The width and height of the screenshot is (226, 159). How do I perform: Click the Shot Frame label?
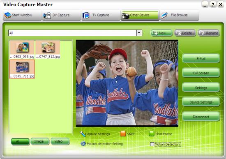coord(164,134)
